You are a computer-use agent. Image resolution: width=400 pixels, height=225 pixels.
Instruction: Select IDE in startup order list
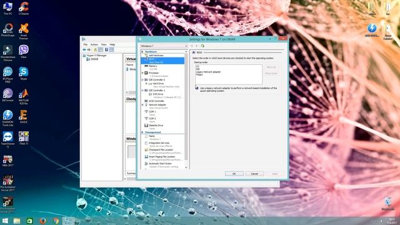point(197,69)
